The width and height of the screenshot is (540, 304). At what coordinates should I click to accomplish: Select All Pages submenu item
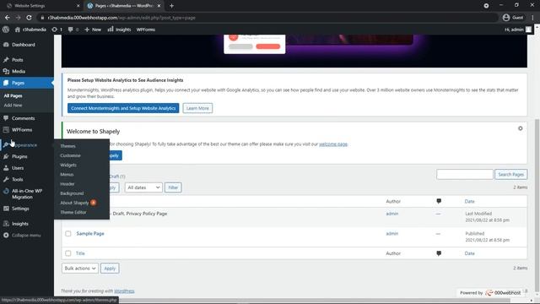tap(13, 95)
